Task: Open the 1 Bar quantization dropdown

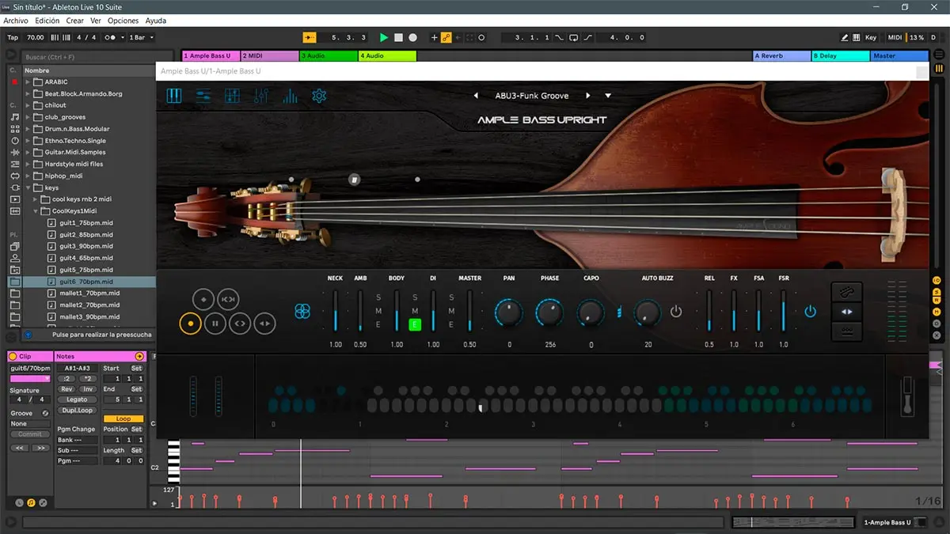Action: (142, 37)
